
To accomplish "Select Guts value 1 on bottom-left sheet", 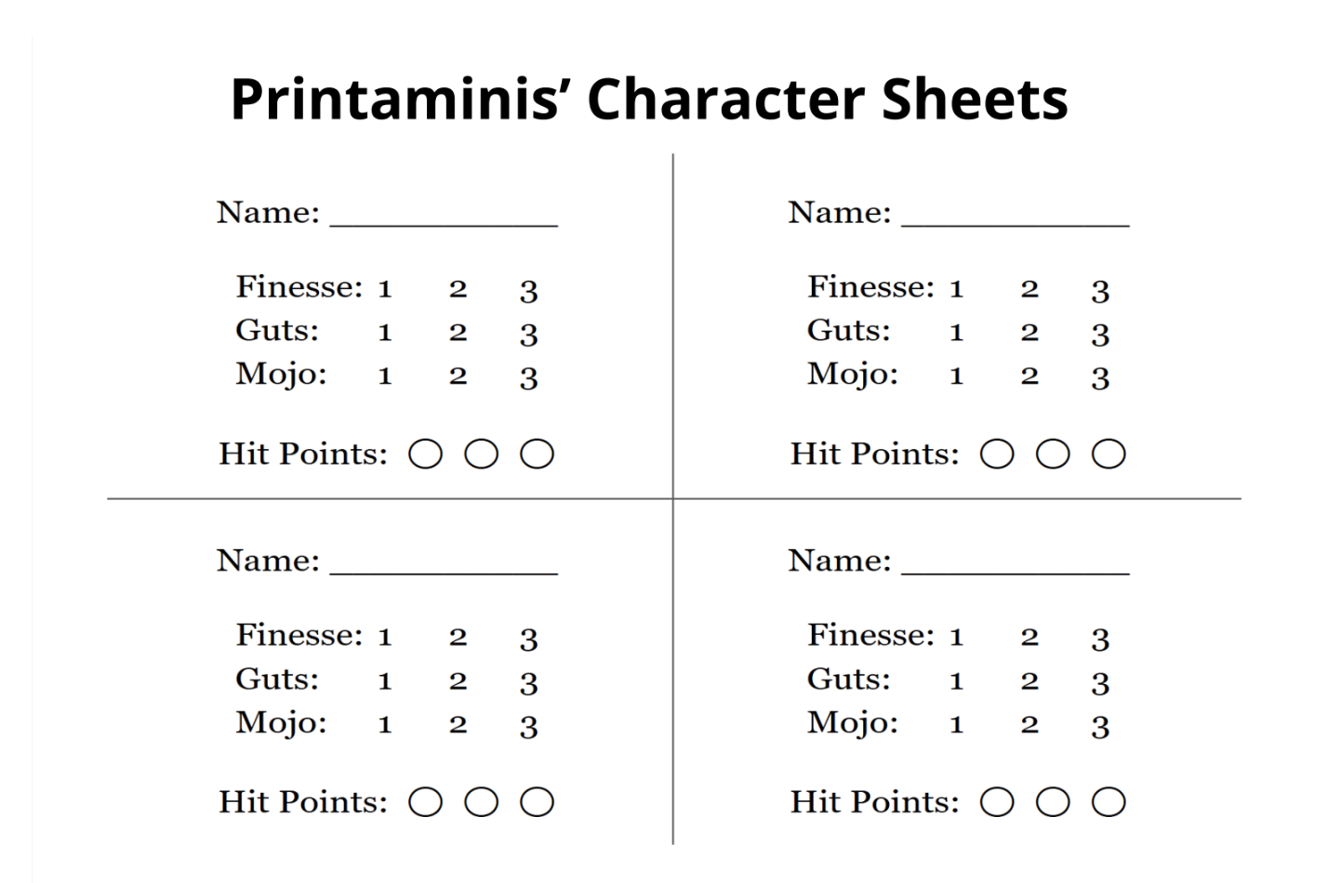I will tap(385, 681).
